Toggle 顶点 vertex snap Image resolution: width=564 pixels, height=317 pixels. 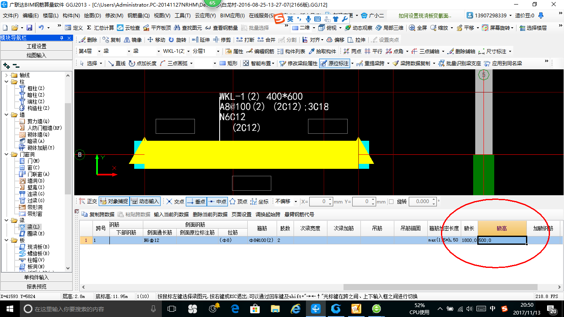[x=238, y=201]
